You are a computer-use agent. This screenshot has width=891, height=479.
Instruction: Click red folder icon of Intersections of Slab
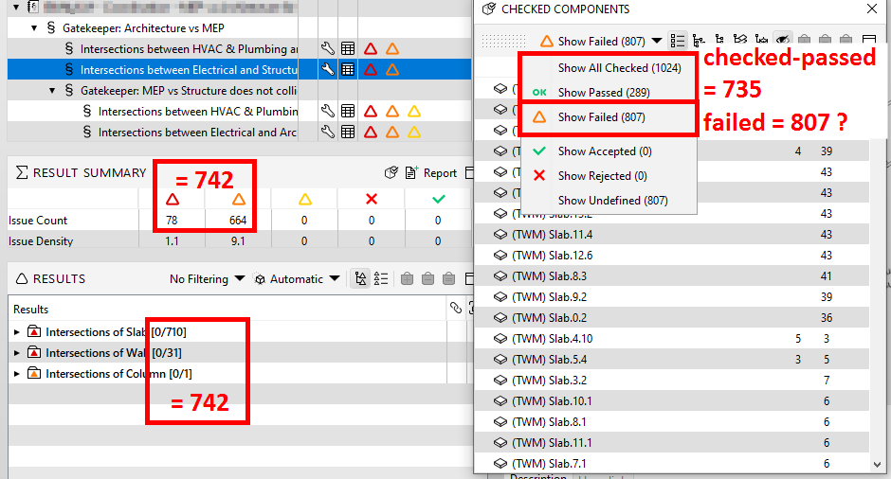34,331
